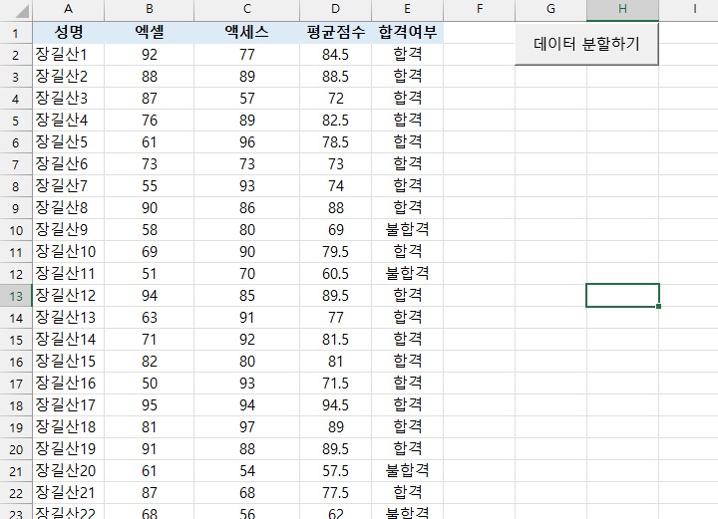
Task: Select row 22 header
Action: (x=16, y=493)
